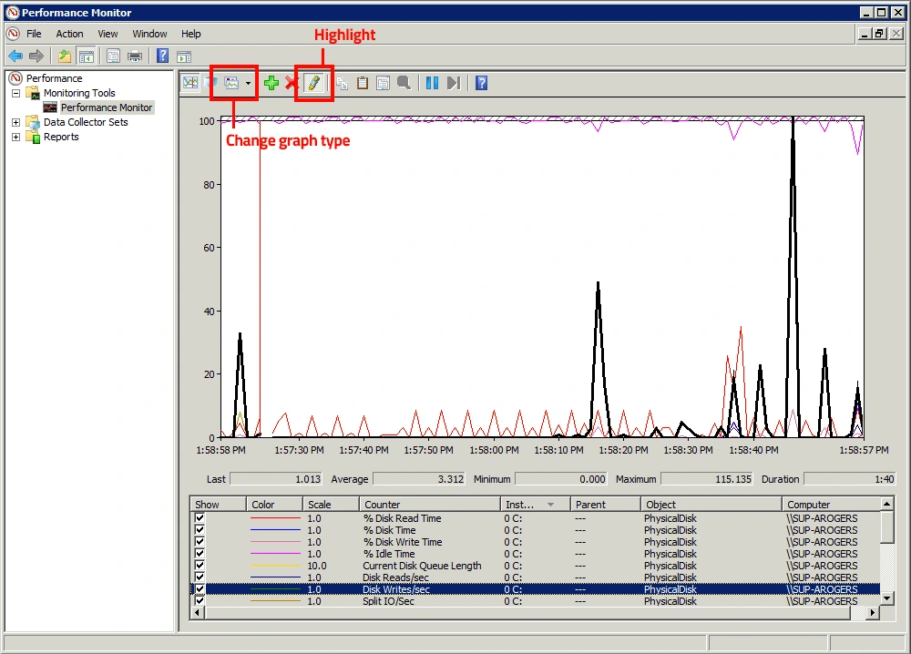The width and height of the screenshot is (911, 654).
Task: Uncheck Show for % Disk Read Time
Action: [200, 517]
